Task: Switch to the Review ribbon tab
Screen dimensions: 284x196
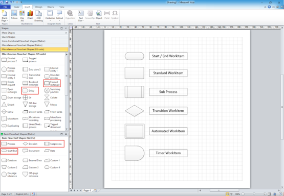Action: click(51, 7)
